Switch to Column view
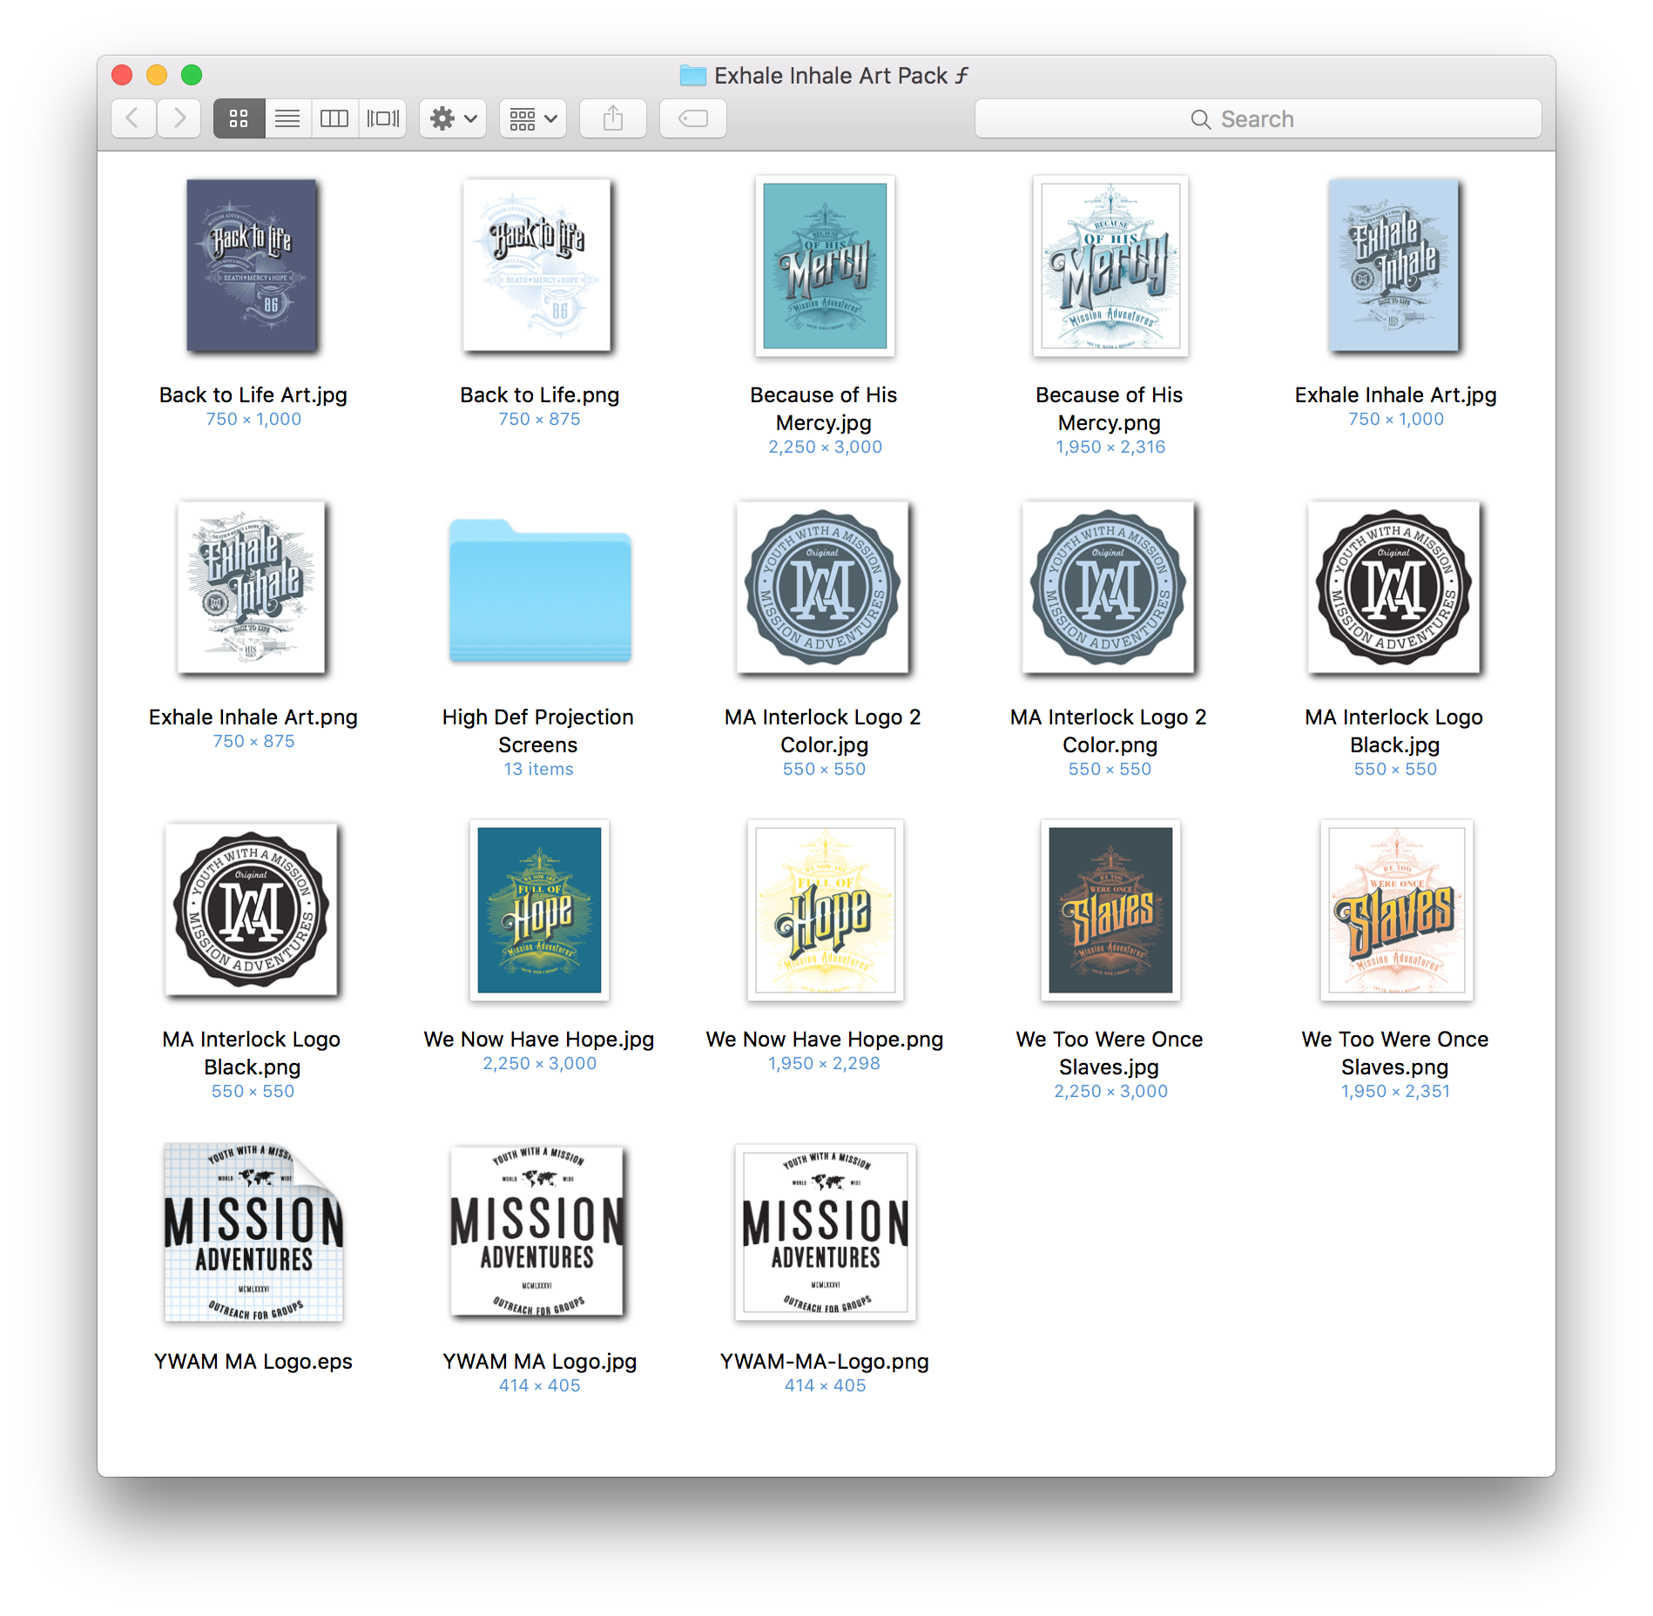 click(x=335, y=118)
